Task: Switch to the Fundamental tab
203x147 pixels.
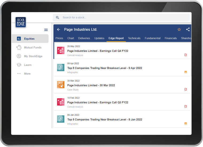Action: (153, 38)
